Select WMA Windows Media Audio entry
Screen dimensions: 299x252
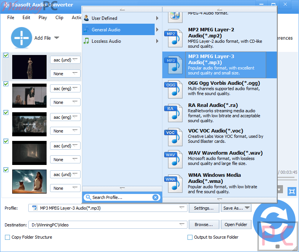[x=220, y=183]
